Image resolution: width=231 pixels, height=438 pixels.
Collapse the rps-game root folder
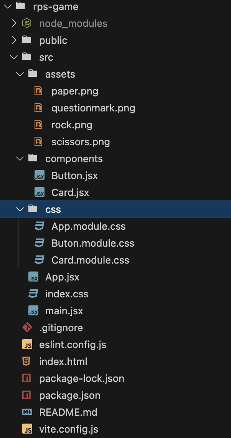pyautogui.click(x=8, y=7)
